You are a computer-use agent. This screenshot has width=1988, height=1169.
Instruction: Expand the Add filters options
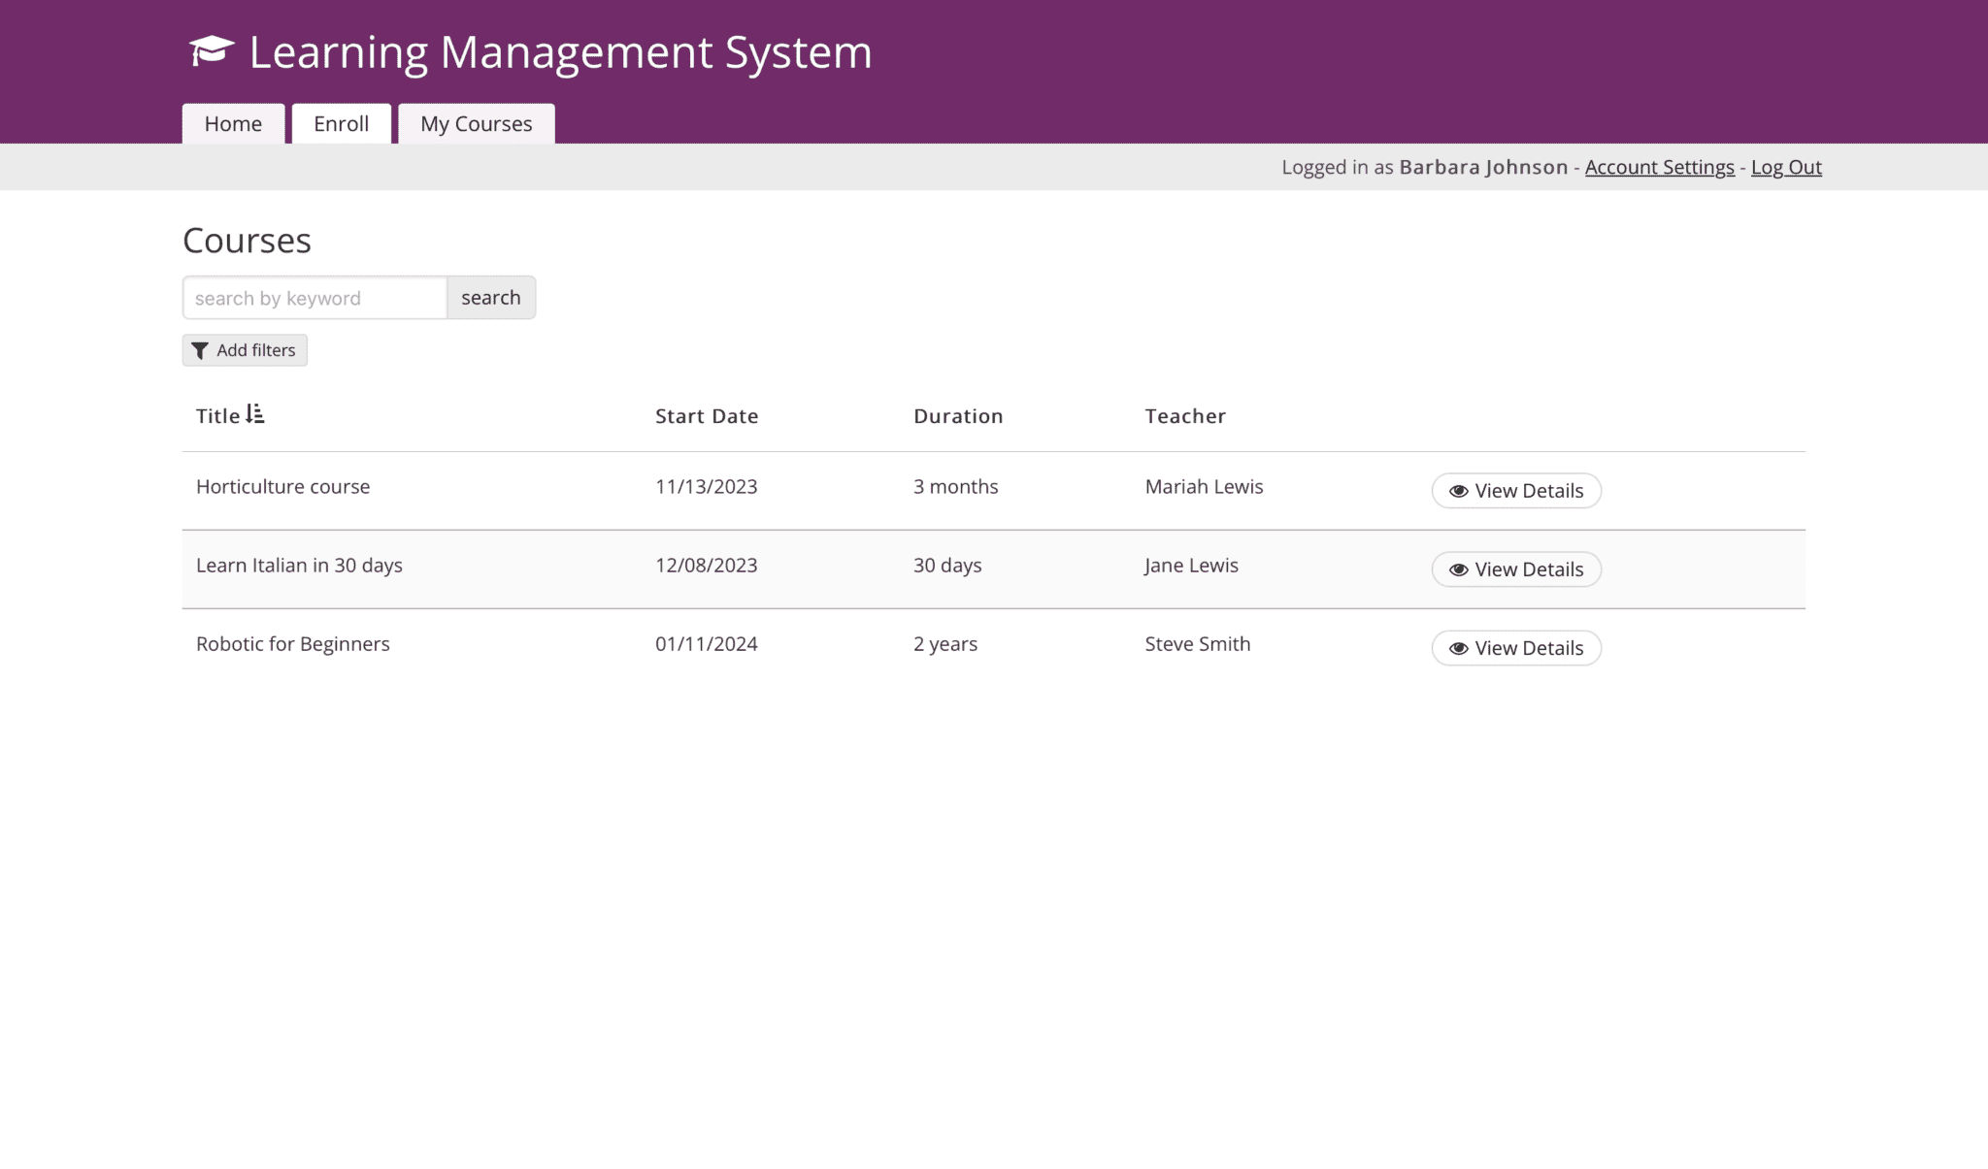click(x=245, y=350)
